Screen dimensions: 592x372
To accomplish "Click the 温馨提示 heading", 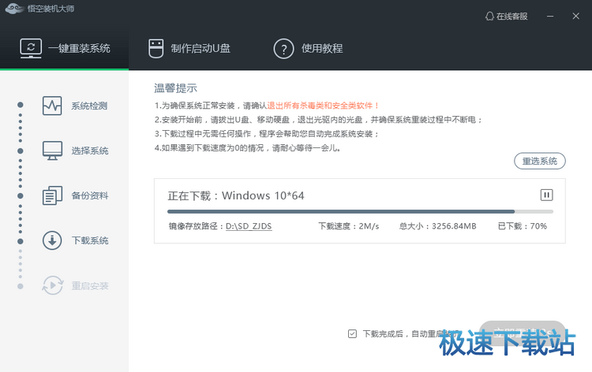I will [x=175, y=88].
